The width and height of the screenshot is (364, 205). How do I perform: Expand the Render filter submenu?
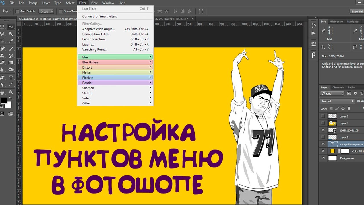click(115, 83)
